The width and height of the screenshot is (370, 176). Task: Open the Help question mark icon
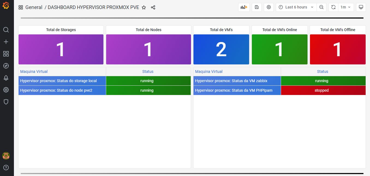pos(6,168)
